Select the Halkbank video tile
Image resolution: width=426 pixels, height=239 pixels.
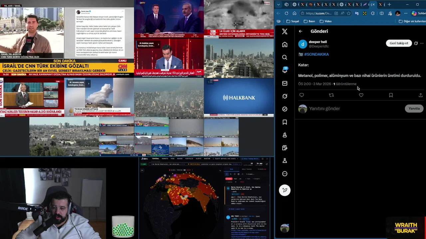click(x=239, y=97)
